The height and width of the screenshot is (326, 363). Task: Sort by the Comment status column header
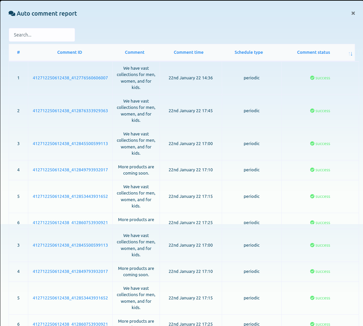313,52
